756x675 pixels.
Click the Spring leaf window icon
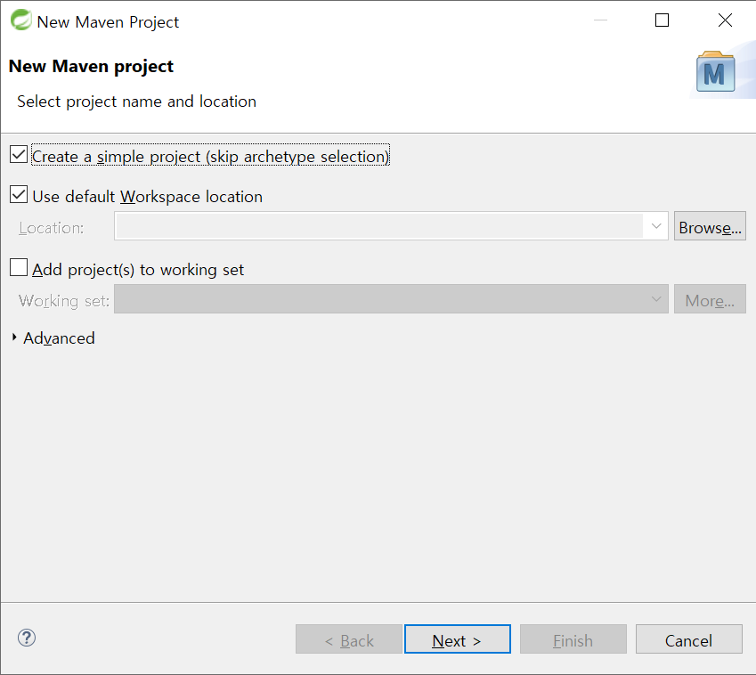point(20,20)
